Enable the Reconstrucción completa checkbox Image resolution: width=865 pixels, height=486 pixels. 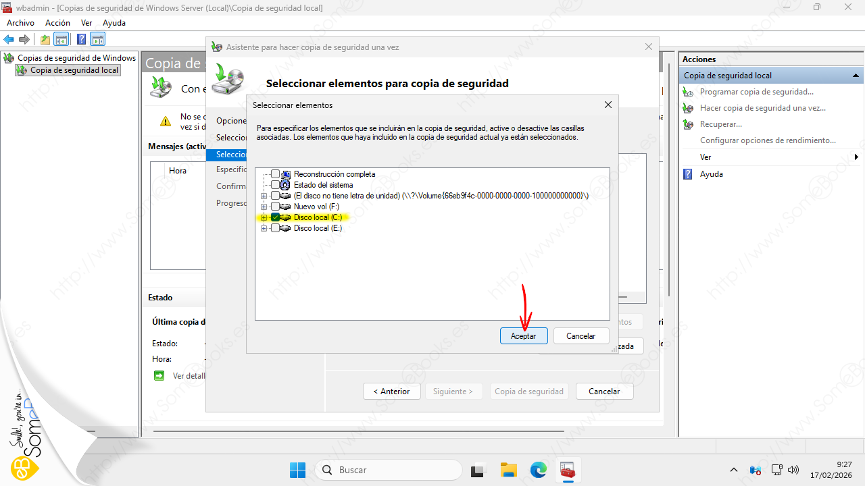275,174
